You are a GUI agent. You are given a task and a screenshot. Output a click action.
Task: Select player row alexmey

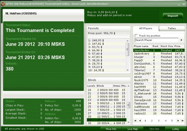click(x=159, y=67)
